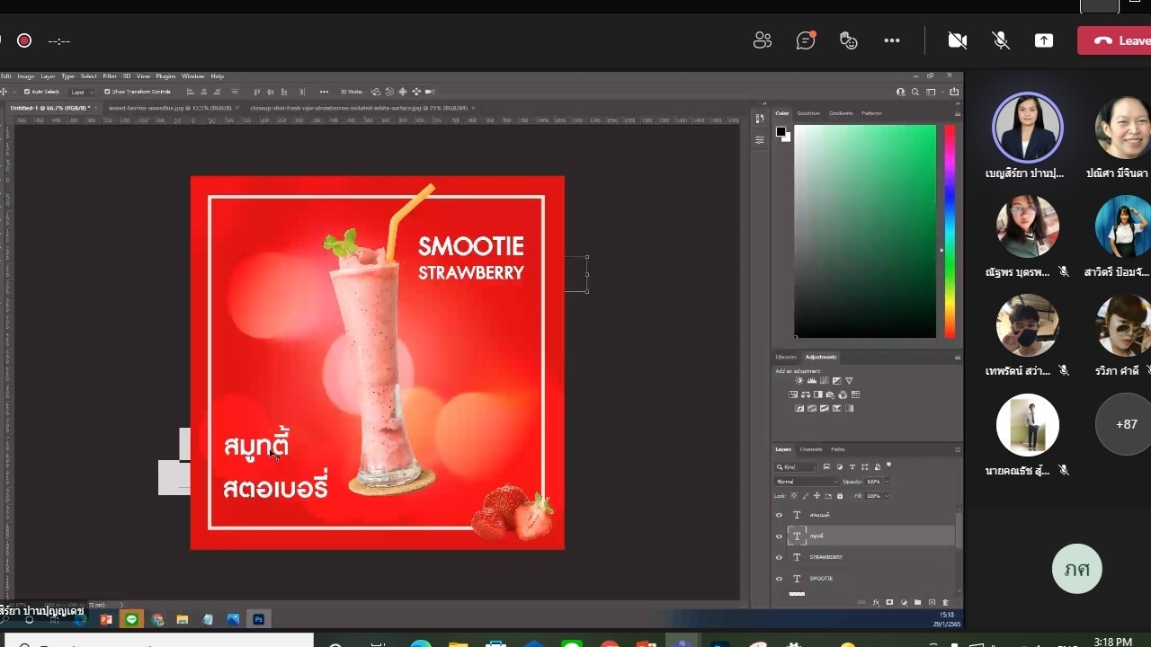Open PowerPoint from the shared taskbar
Image resolution: width=1151 pixels, height=647 pixels.
(106, 619)
